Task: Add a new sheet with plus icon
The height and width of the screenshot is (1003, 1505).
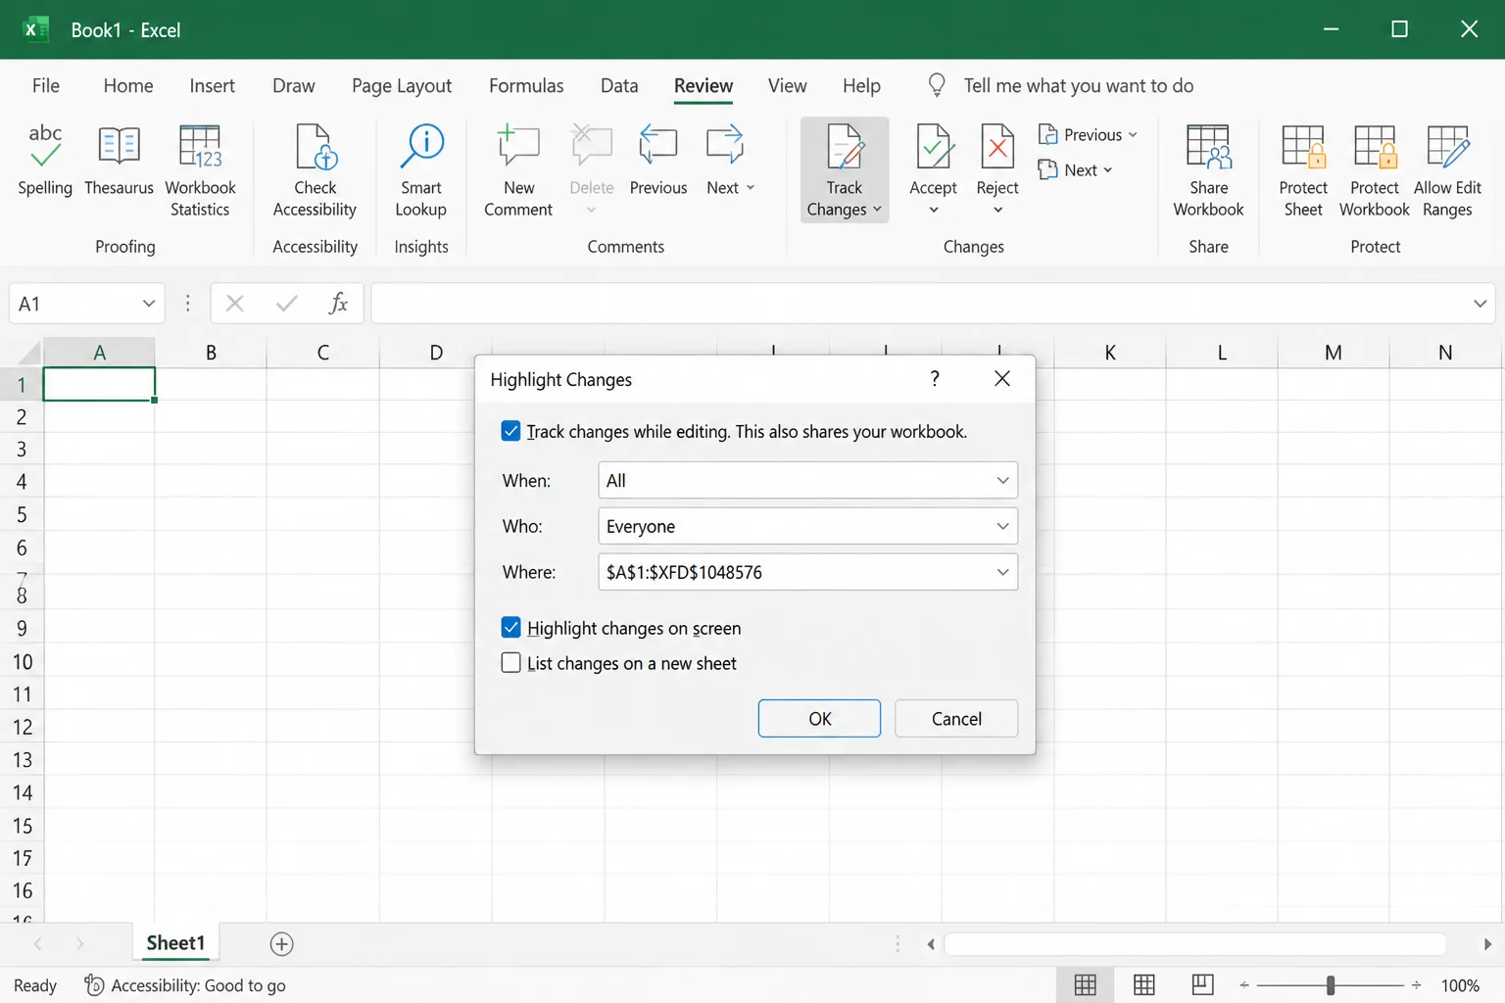Action: tap(281, 944)
